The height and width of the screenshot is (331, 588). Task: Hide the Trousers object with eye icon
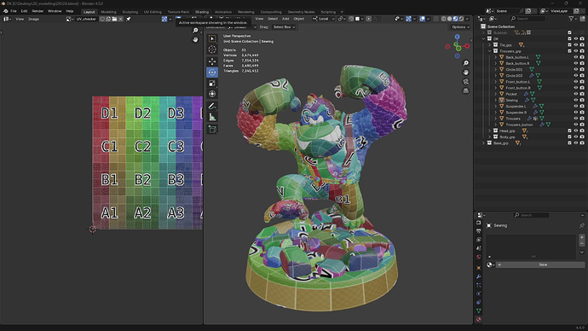[575, 119]
